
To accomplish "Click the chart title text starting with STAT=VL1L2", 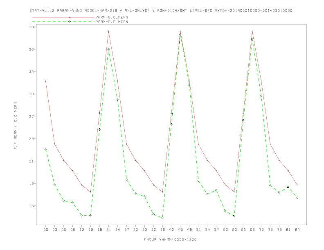I will (x=161, y=11).
